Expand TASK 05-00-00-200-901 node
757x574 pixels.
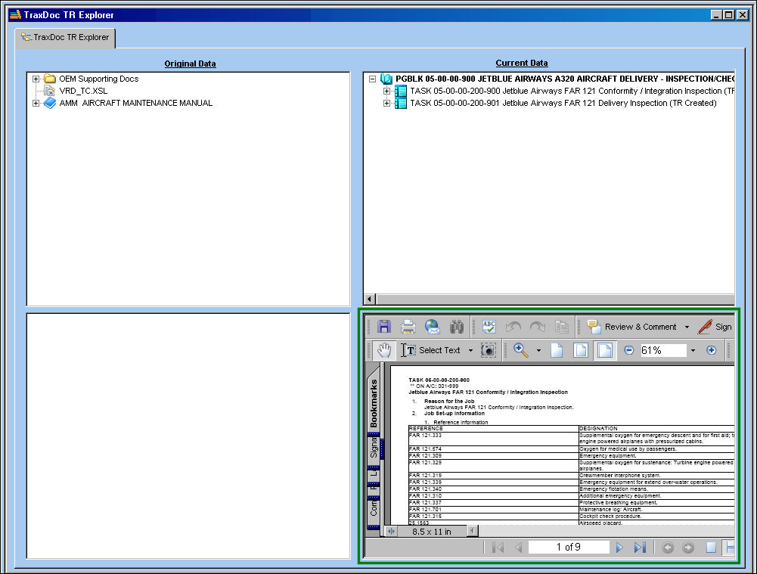pos(386,103)
